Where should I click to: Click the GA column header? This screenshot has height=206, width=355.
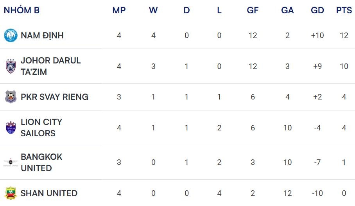click(x=287, y=11)
